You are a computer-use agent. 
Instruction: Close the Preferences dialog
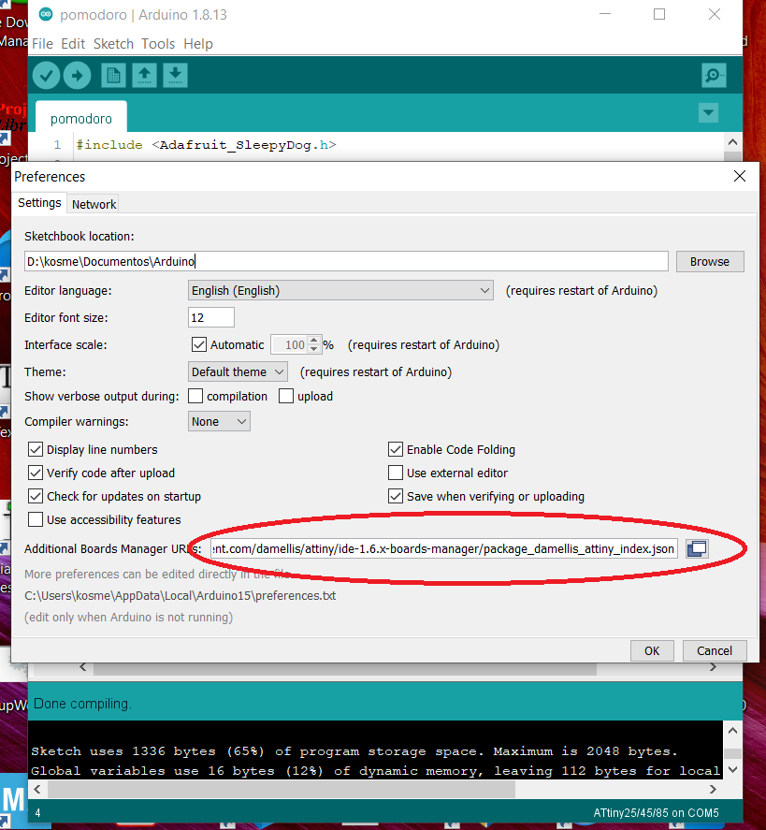[740, 176]
